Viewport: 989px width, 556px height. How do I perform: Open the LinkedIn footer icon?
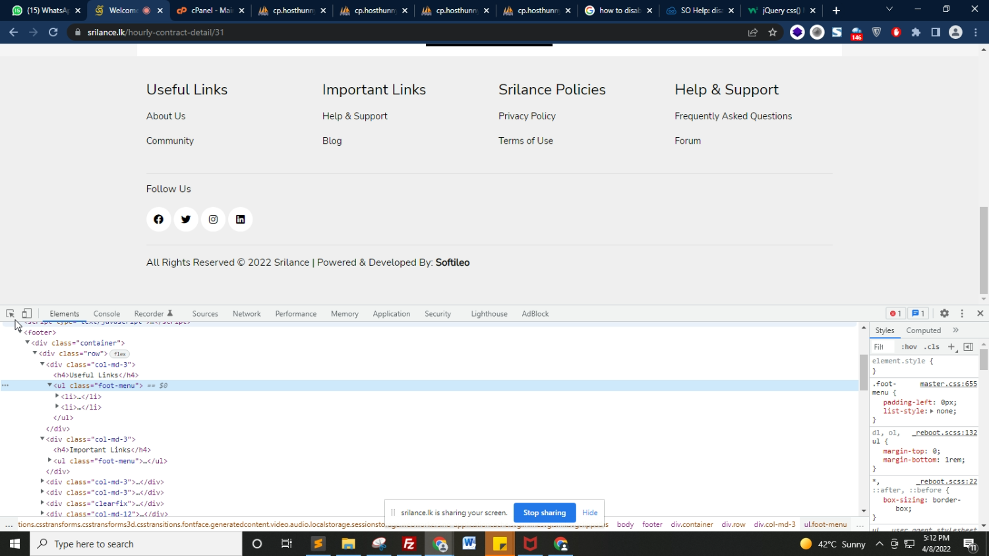pos(240,220)
